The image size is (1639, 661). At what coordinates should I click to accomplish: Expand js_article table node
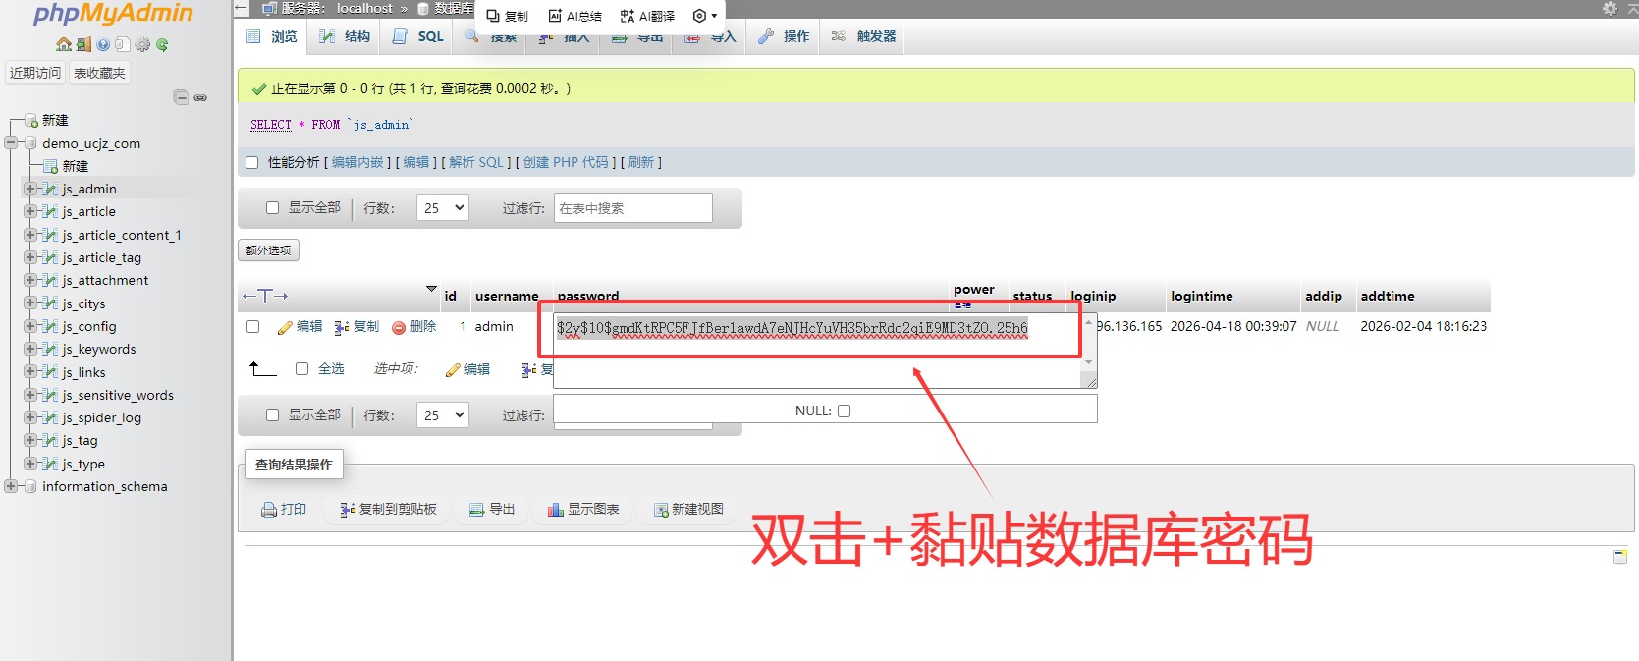[x=30, y=211]
